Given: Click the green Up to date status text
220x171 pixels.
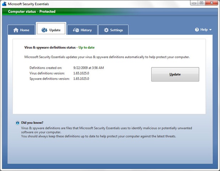Looking at the screenshot, I should 86,47.
